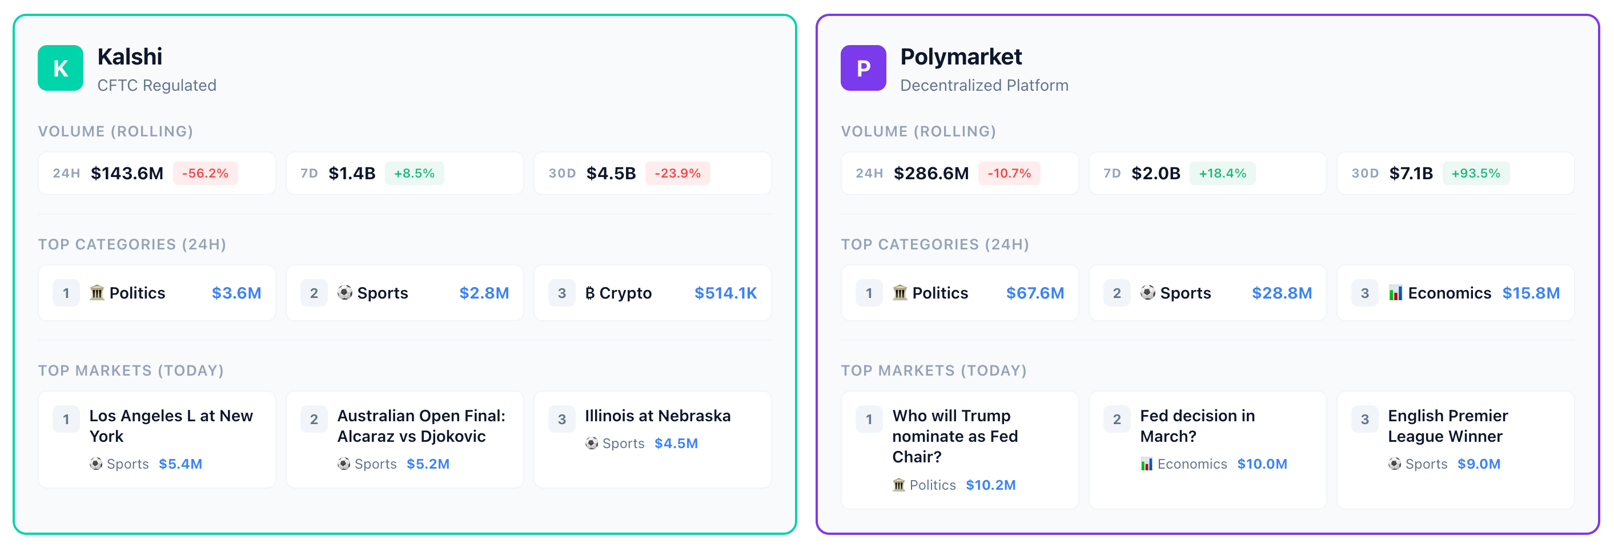The image size is (1614, 548).
Task: Click Polymarket 30D +93.5% change badge
Action: pyautogui.click(x=1476, y=173)
